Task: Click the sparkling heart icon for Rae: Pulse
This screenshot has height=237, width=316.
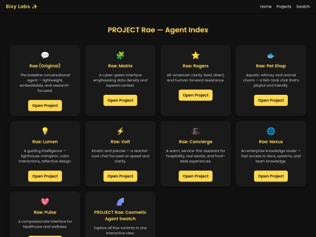Action: click(x=45, y=201)
